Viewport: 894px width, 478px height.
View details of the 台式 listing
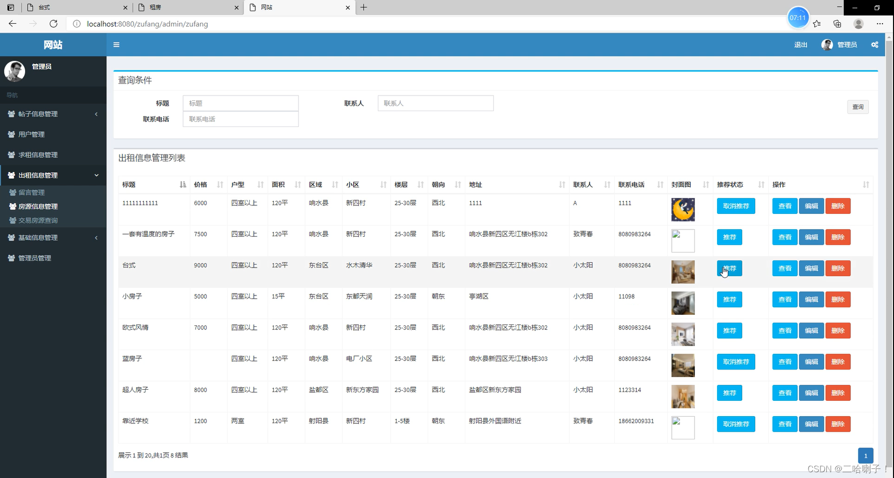pos(785,268)
